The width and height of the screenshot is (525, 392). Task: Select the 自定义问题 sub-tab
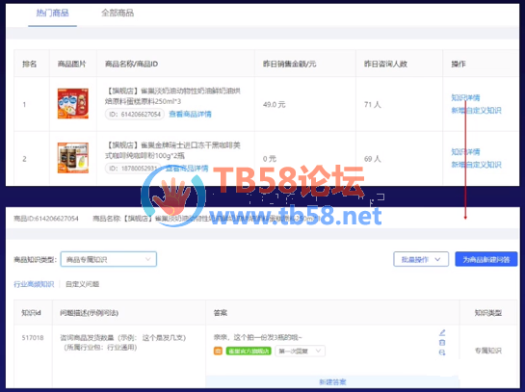point(83,284)
